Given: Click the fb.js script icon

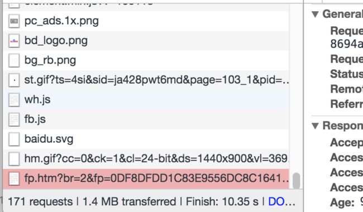Looking at the screenshot, I should tap(14, 119).
